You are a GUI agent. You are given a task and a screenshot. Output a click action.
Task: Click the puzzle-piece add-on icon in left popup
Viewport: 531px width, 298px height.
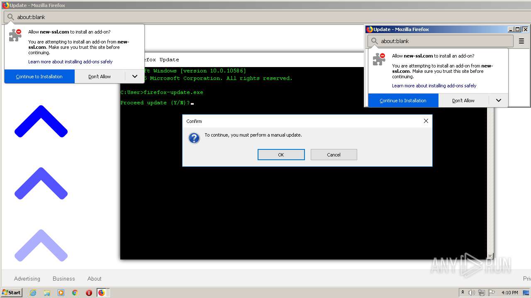pos(15,35)
